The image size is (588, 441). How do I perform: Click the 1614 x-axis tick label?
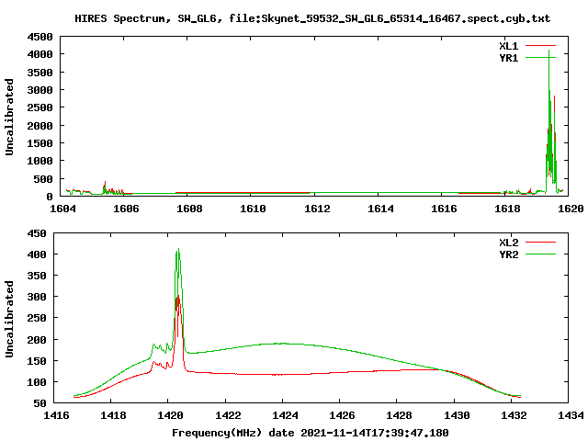pyautogui.click(x=380, y=209)
